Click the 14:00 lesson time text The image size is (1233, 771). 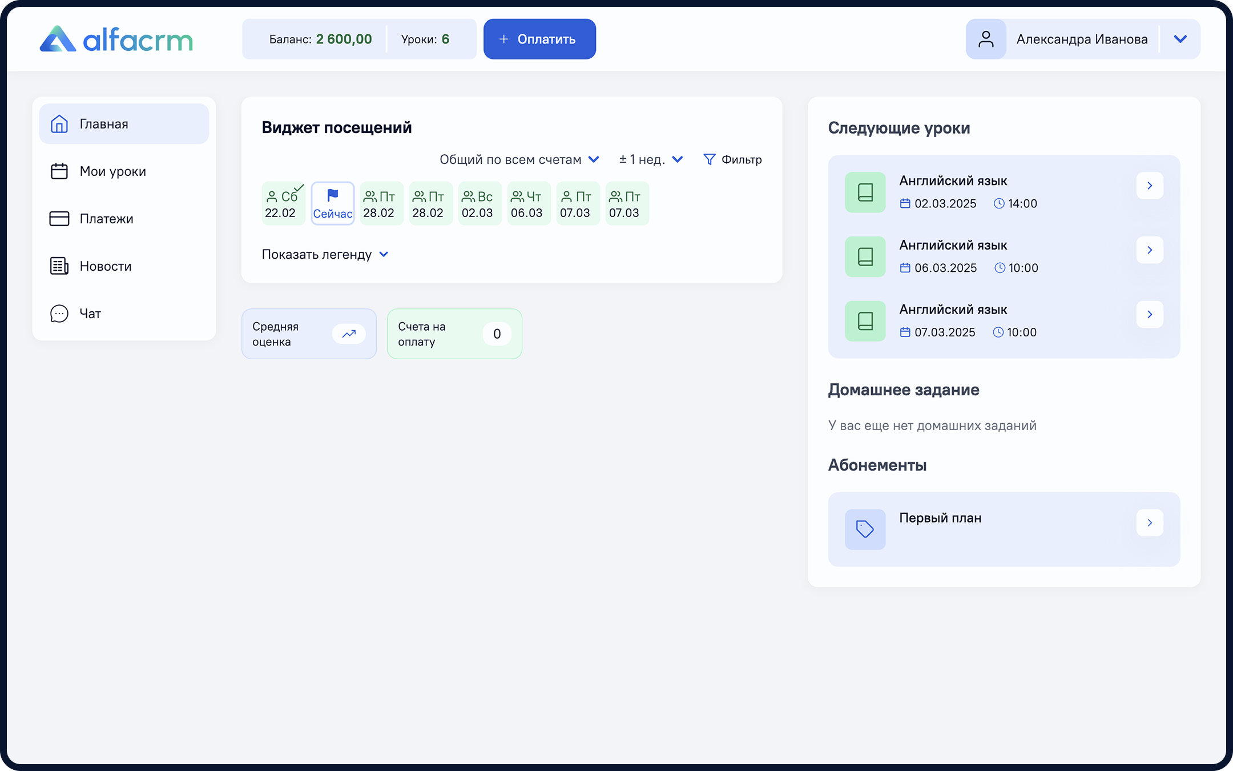[x=1022, y=203]
